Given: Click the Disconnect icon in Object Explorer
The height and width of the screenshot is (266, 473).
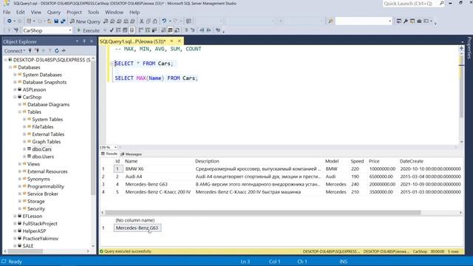Looking at the screenshot, I should tap(37, 51).
